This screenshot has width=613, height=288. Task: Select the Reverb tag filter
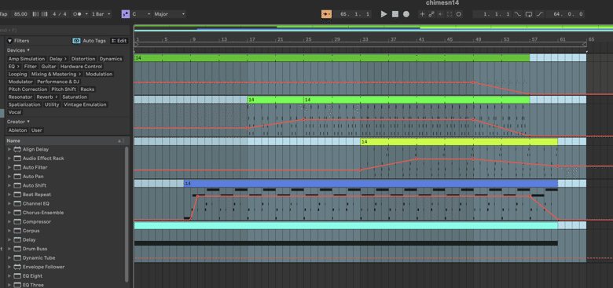click(x=47, y=97)
